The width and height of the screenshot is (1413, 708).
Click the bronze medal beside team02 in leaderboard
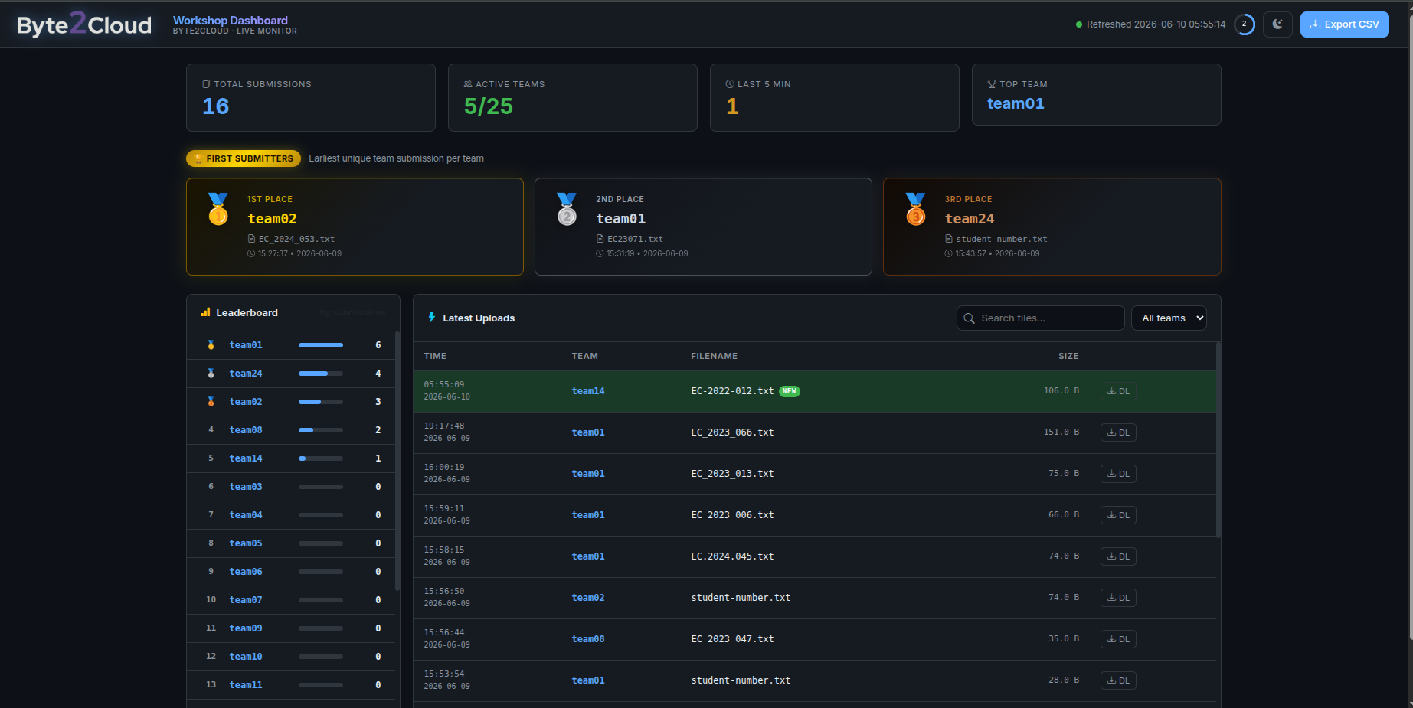[x=211, y=402]
